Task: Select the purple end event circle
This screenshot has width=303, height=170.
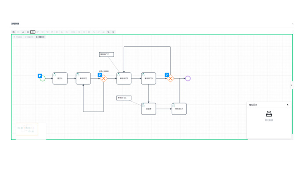Action: [188, 78]
